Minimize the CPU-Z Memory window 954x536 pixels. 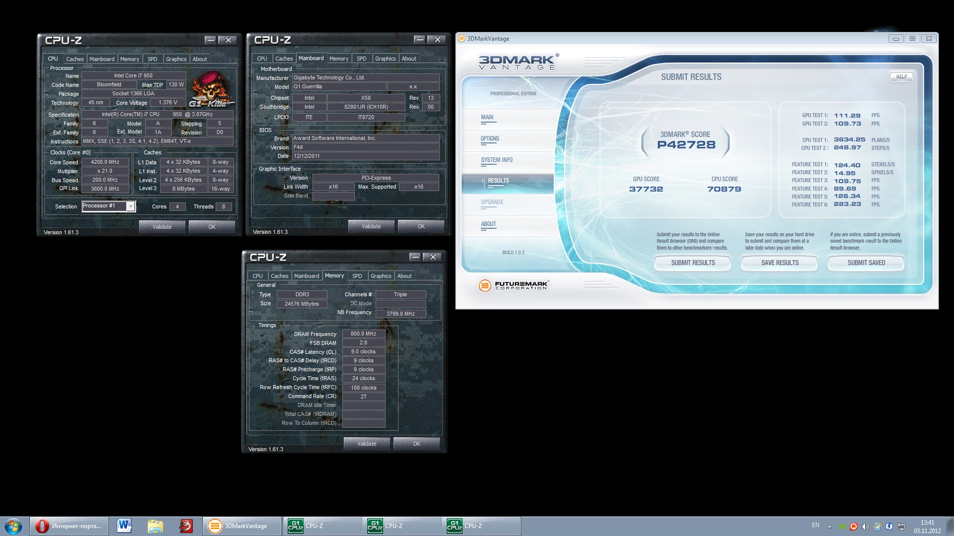[x=415, y=257]
